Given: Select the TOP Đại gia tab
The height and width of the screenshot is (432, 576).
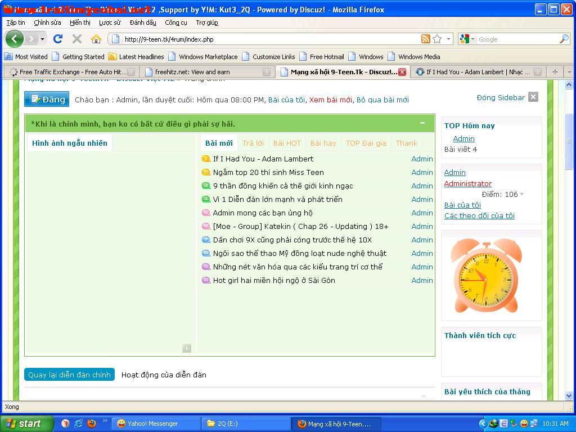Looking at the screenshot, I should point(366,143).
